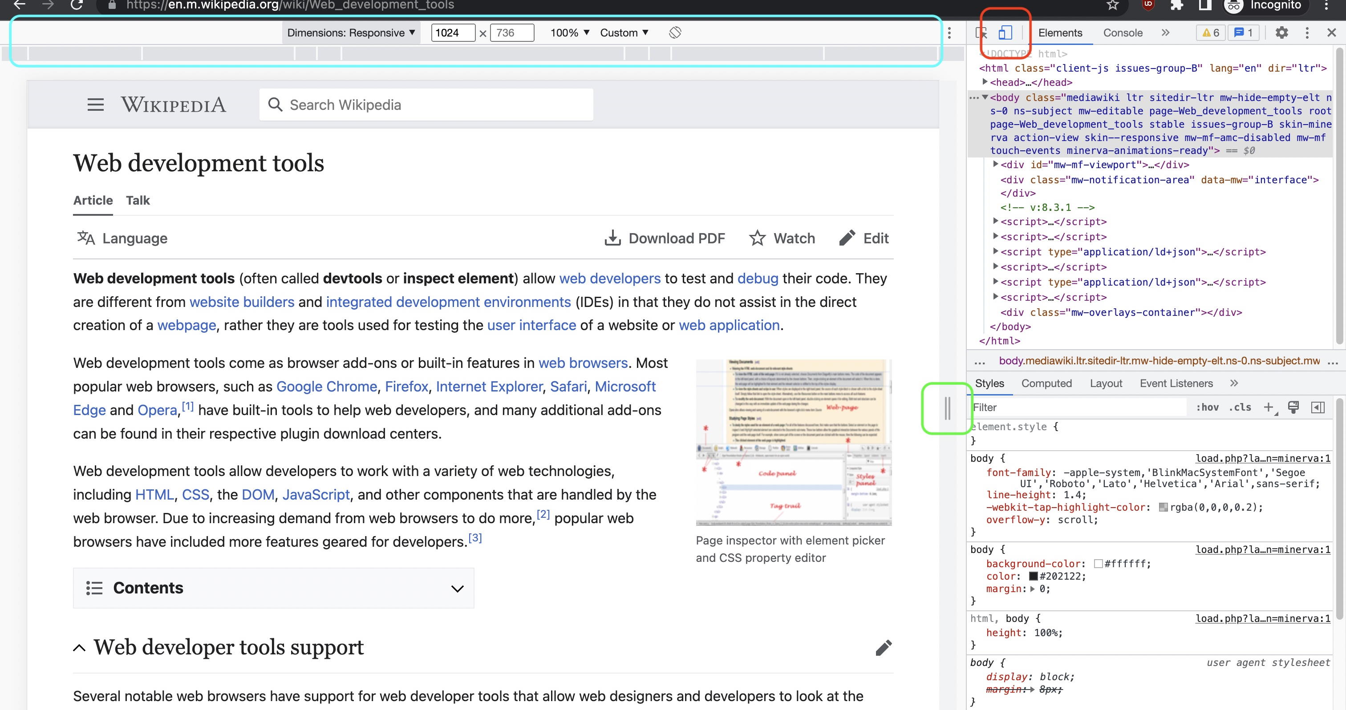Viewport: 1346px width, 710px height.
Task: Follow the JavaScript link
Action: click(316, 494)
